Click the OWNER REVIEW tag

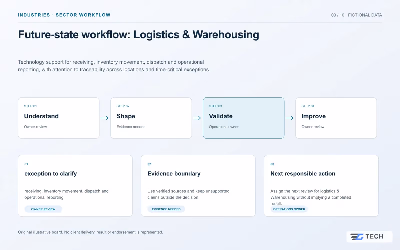point(43,209)
